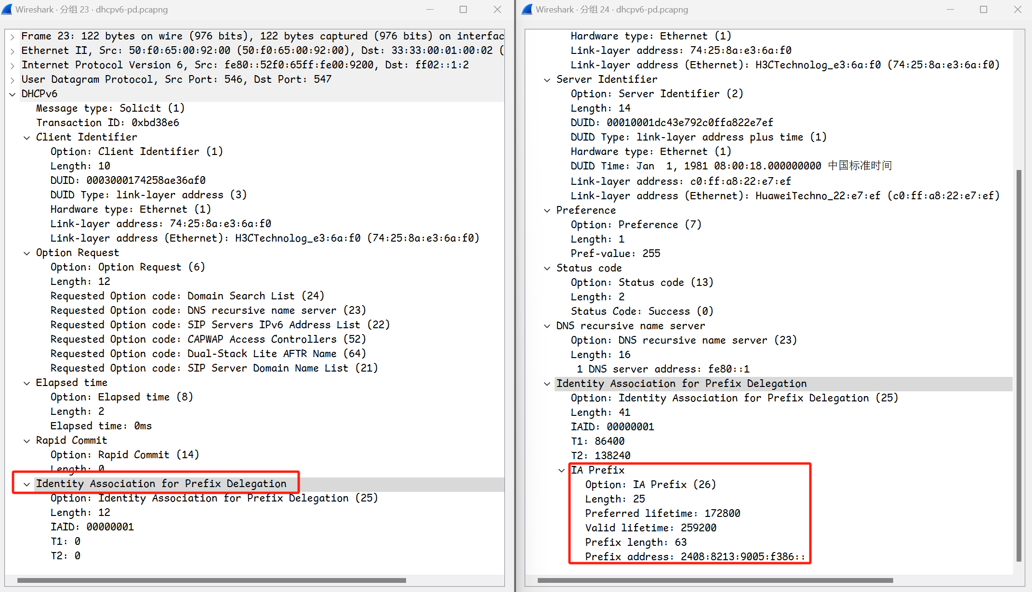Click horizontal scrollbar in packet 24 window

pyautogui.click(x=715, y=580)
